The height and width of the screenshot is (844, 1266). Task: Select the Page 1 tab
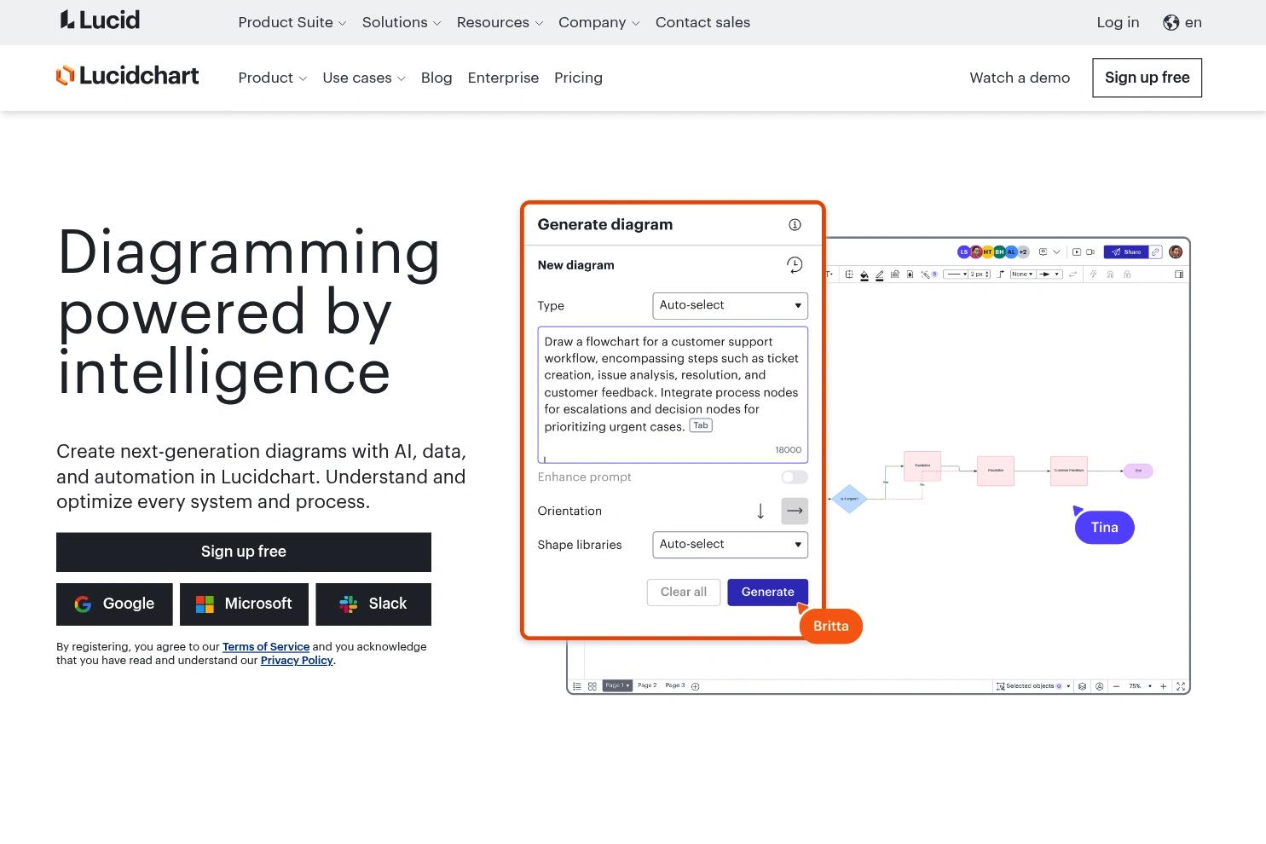pos(617,685)
